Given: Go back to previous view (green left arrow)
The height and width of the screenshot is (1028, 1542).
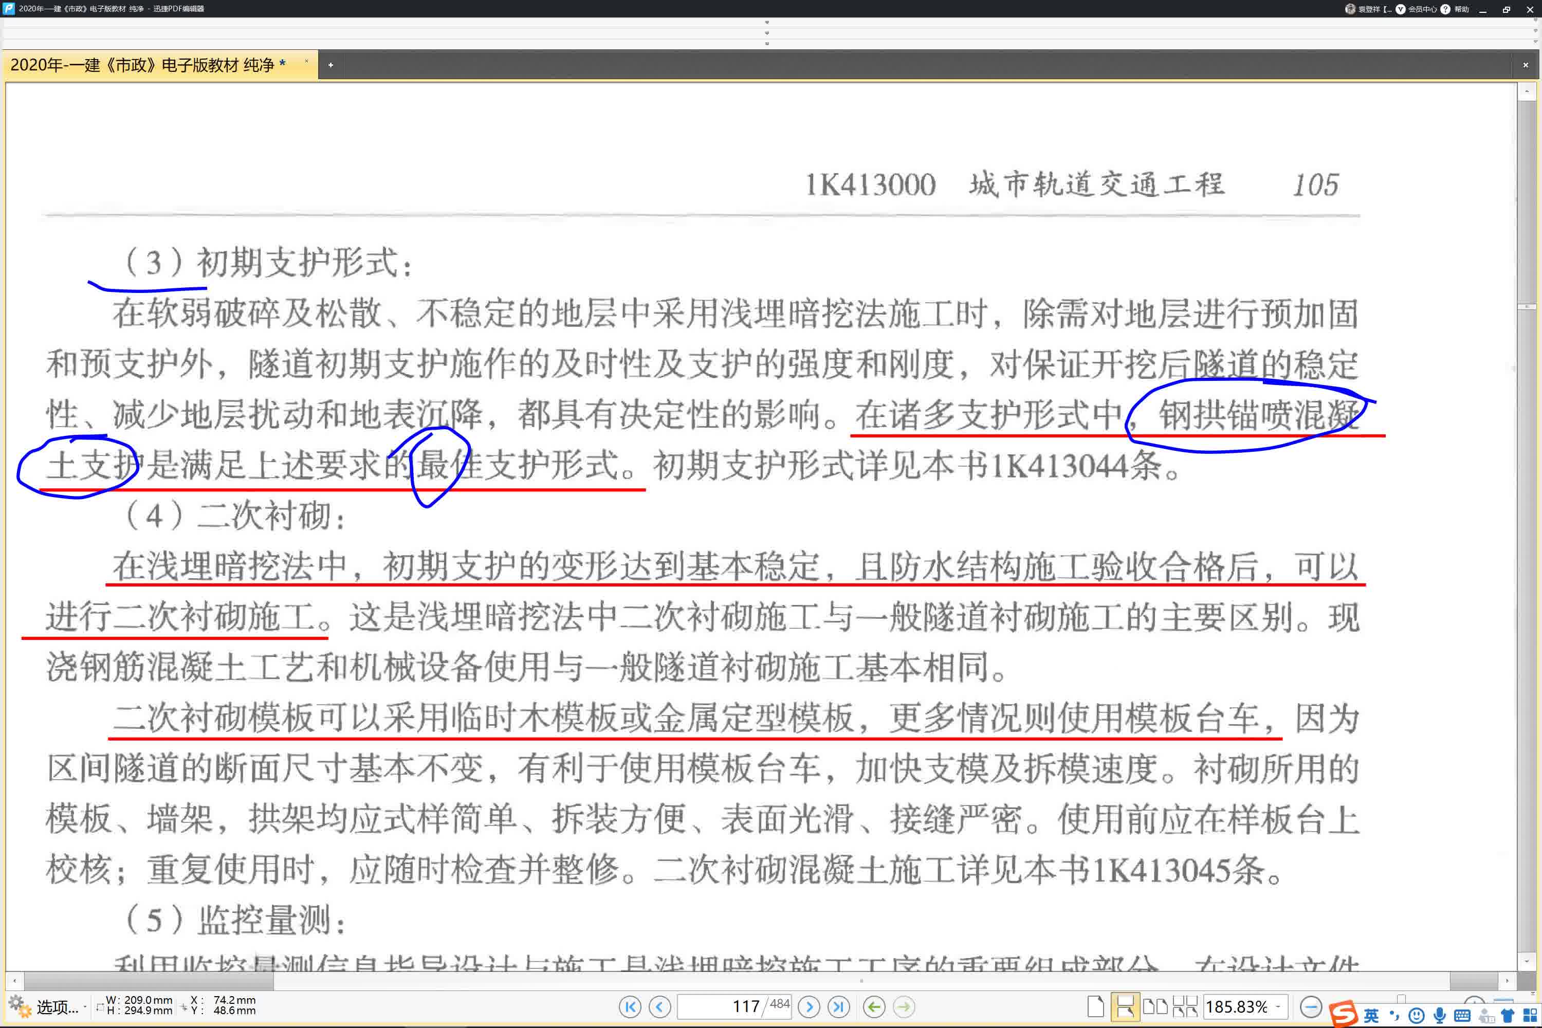Looking at the screenshot, I should click(874, 1006).
